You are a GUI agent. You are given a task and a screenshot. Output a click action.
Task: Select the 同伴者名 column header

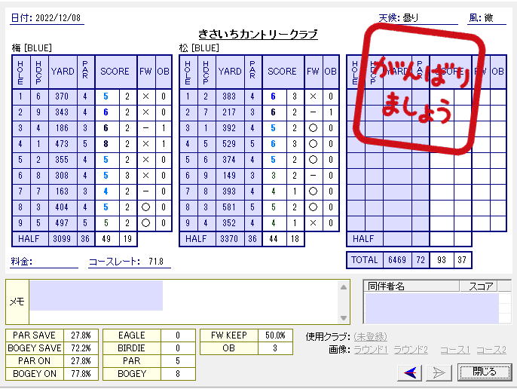411,286
